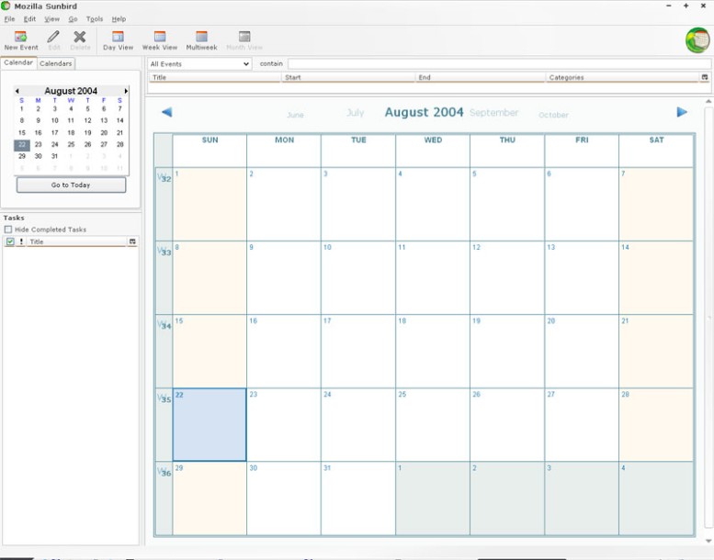Click mini calendar previous month arrow
714x560 pixels.
point(17,91)
